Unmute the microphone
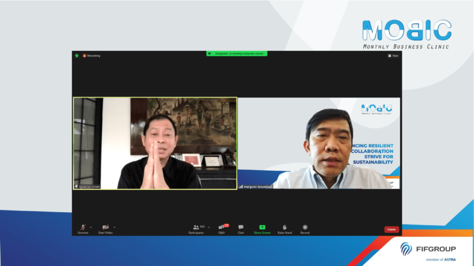The image size is (474, 266). [x=82, y=228]
